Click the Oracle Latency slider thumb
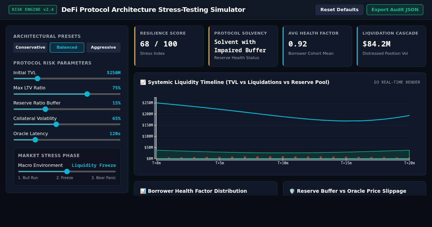This screenshot has width=432, height=227. tap(35, 140)
